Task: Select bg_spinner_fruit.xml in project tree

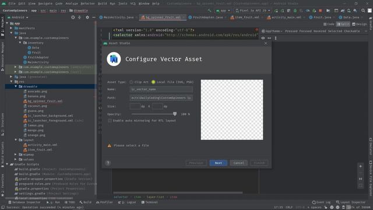Action: [45, 101]
